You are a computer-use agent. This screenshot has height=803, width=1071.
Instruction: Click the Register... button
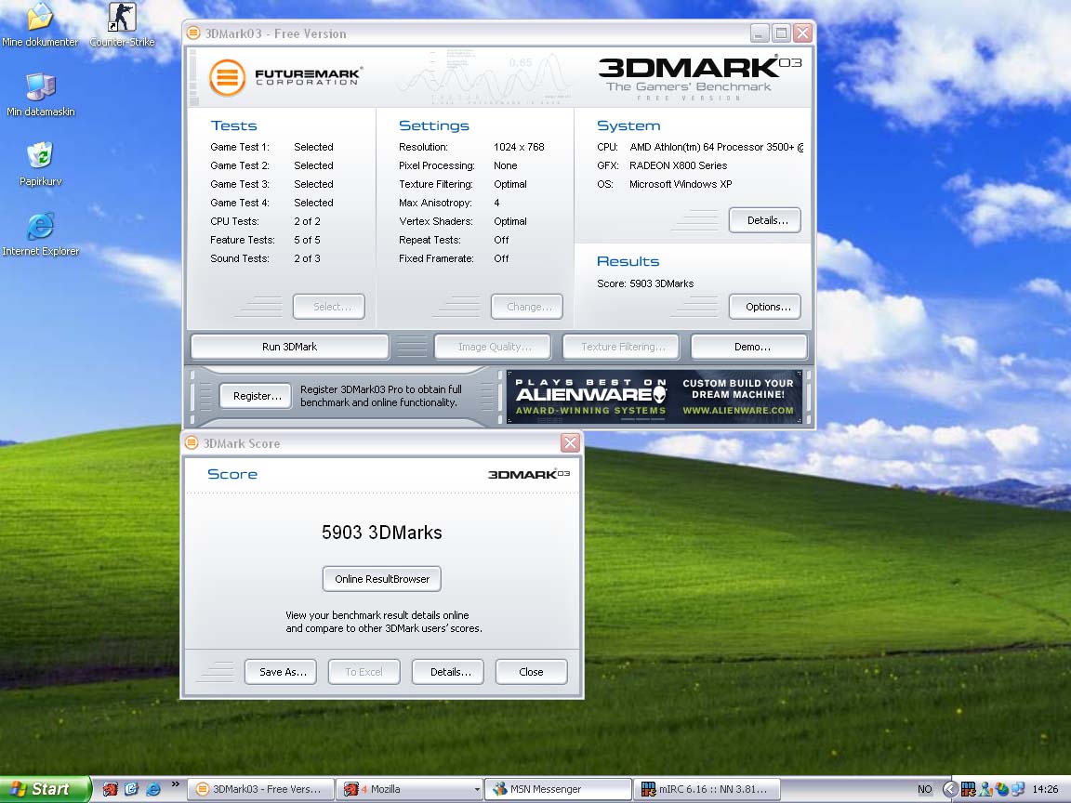[x=256, y=395]
